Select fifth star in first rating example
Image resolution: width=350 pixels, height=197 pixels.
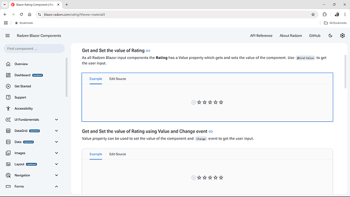tap(221, 102)
